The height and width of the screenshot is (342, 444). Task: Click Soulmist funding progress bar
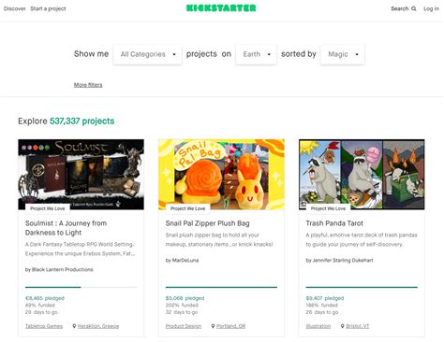(81, 287)
